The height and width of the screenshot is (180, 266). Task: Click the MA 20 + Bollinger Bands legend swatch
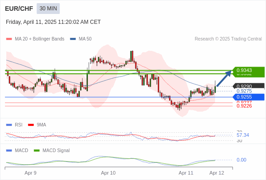click(9, 39)
